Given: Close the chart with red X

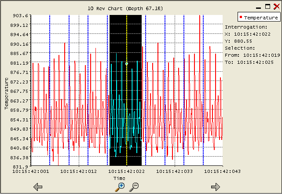Looking at the screenshot, I should click(276, 7).
